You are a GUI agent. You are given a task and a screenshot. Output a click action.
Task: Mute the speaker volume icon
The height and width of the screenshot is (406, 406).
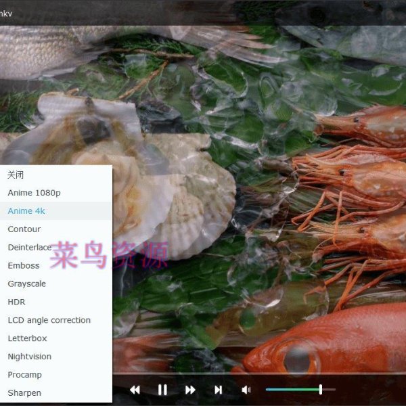[246, 390]
